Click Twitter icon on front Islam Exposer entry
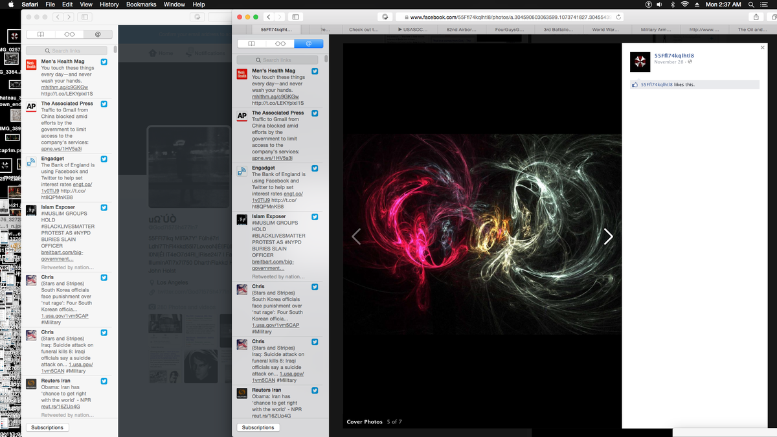Viewport: 777px width, 437px height. 315,217
